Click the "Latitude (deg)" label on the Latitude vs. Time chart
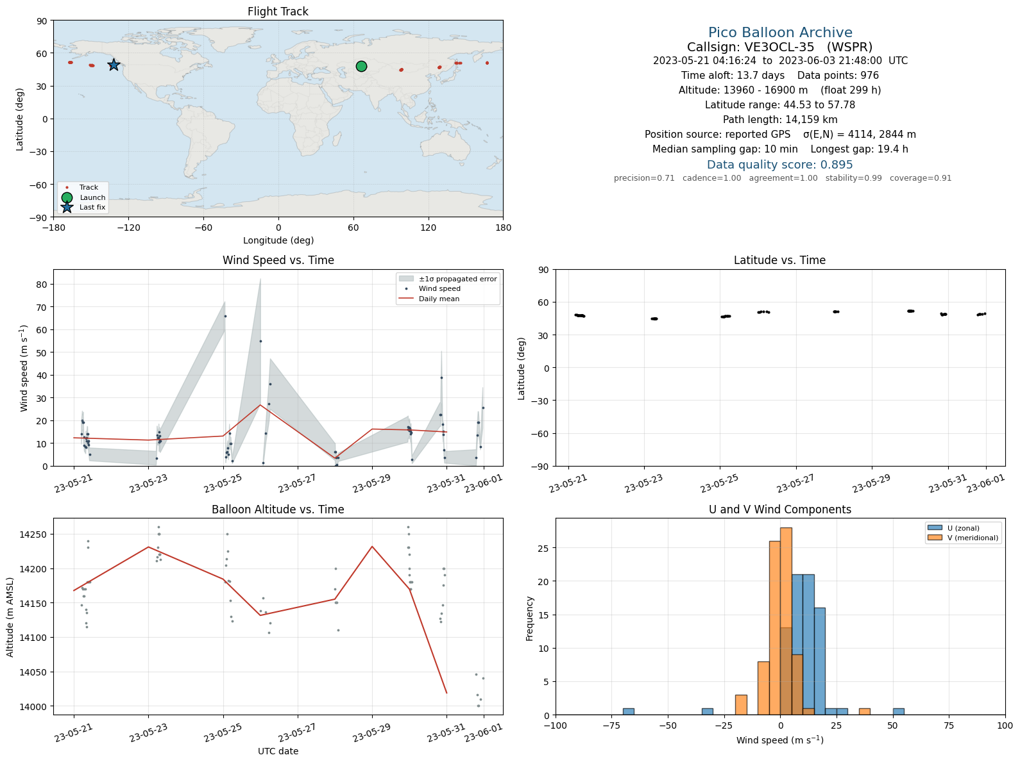 coord(522,369)
